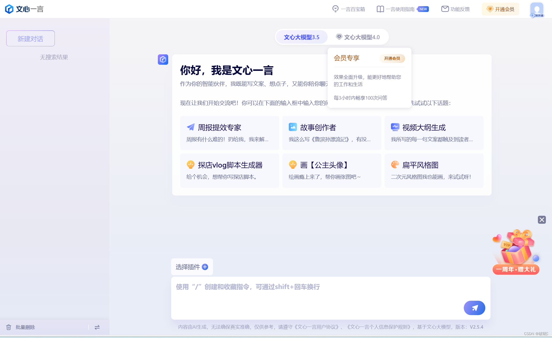The width and height of the screenshot is (552, 338).
Task: Select the 视频大纲生成 card title
Action: (424, 127)
